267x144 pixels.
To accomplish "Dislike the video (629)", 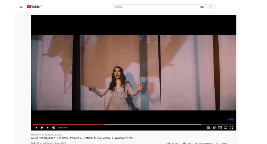I will tap(187, 143).
